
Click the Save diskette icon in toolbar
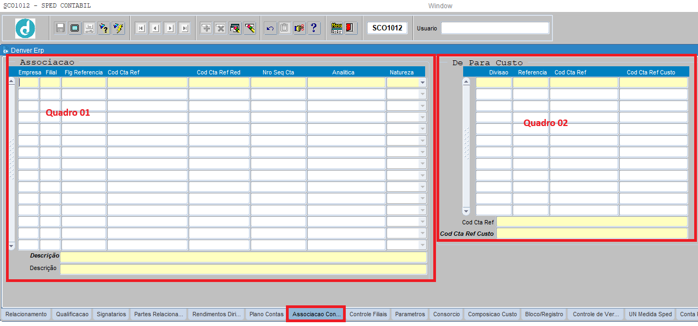tap(60, 28)
